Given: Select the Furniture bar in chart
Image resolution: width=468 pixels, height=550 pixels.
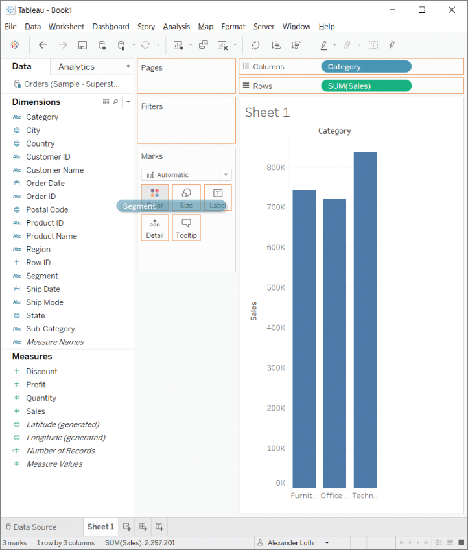Looking at the screenshot, I should coord(304,339).
